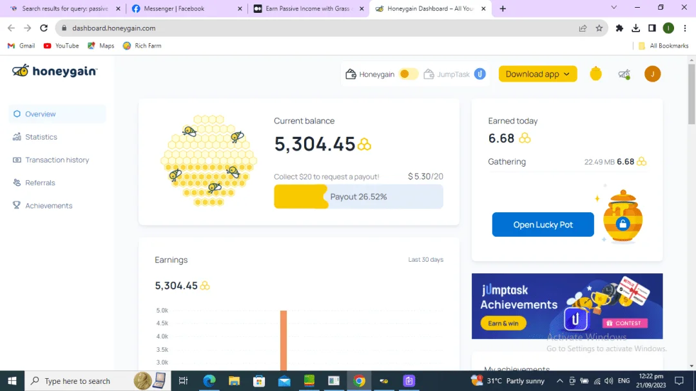Image resolution: width=696 pixels, height=391 pixels.
Task: Switch to the Earn Passive Income tab
Action: pos(309,8)
